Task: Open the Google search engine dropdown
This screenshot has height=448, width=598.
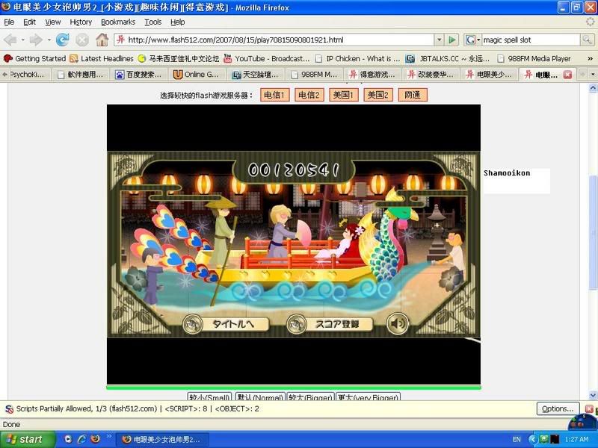Action: point(473,40)
